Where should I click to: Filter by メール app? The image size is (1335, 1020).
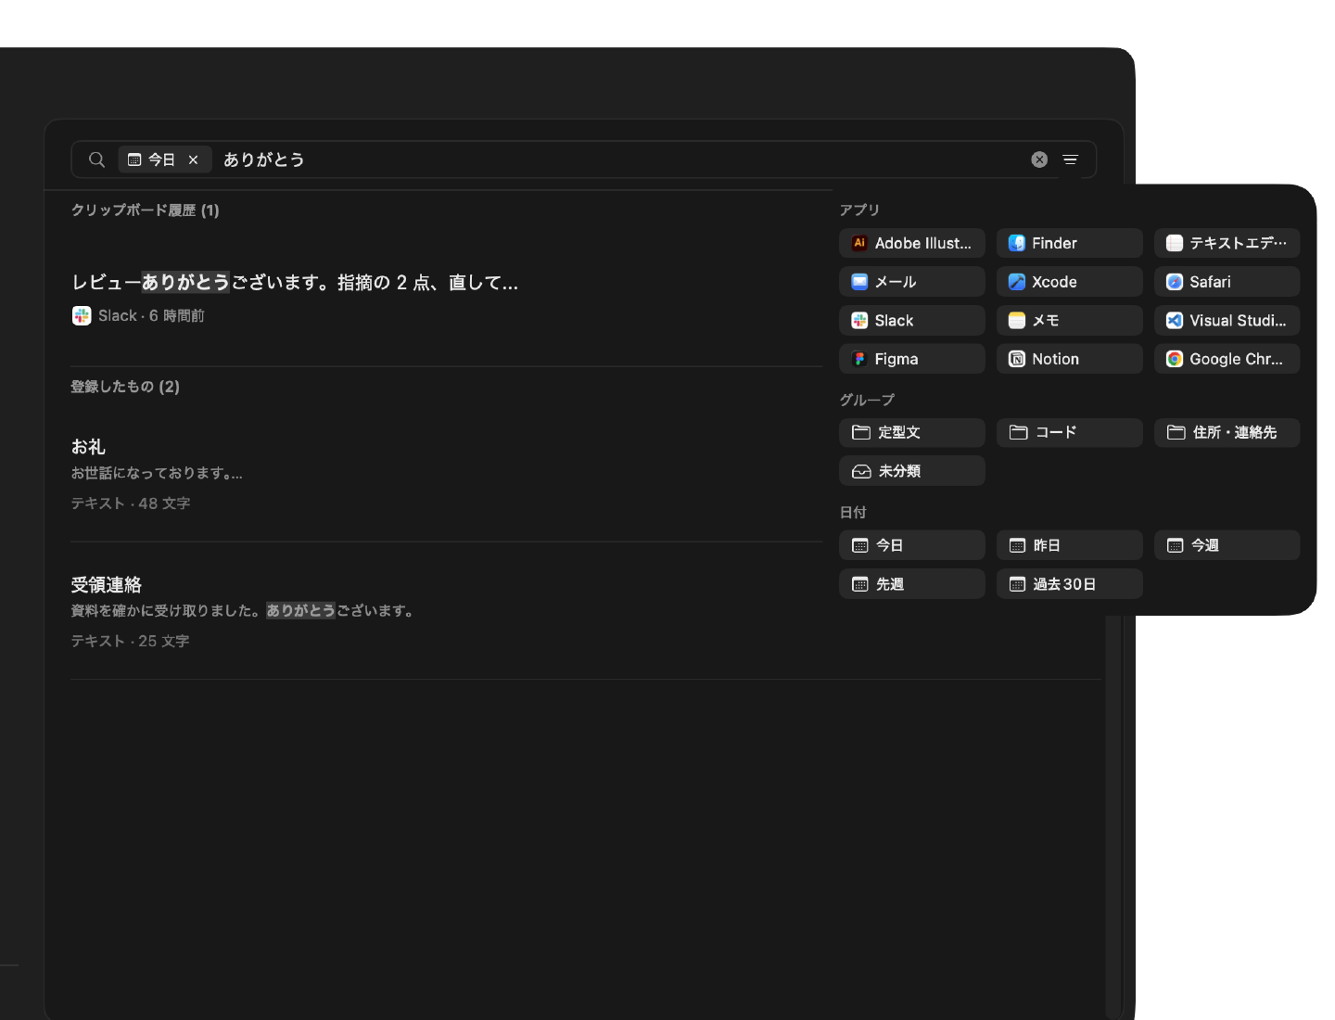click(x=912, y=282)
